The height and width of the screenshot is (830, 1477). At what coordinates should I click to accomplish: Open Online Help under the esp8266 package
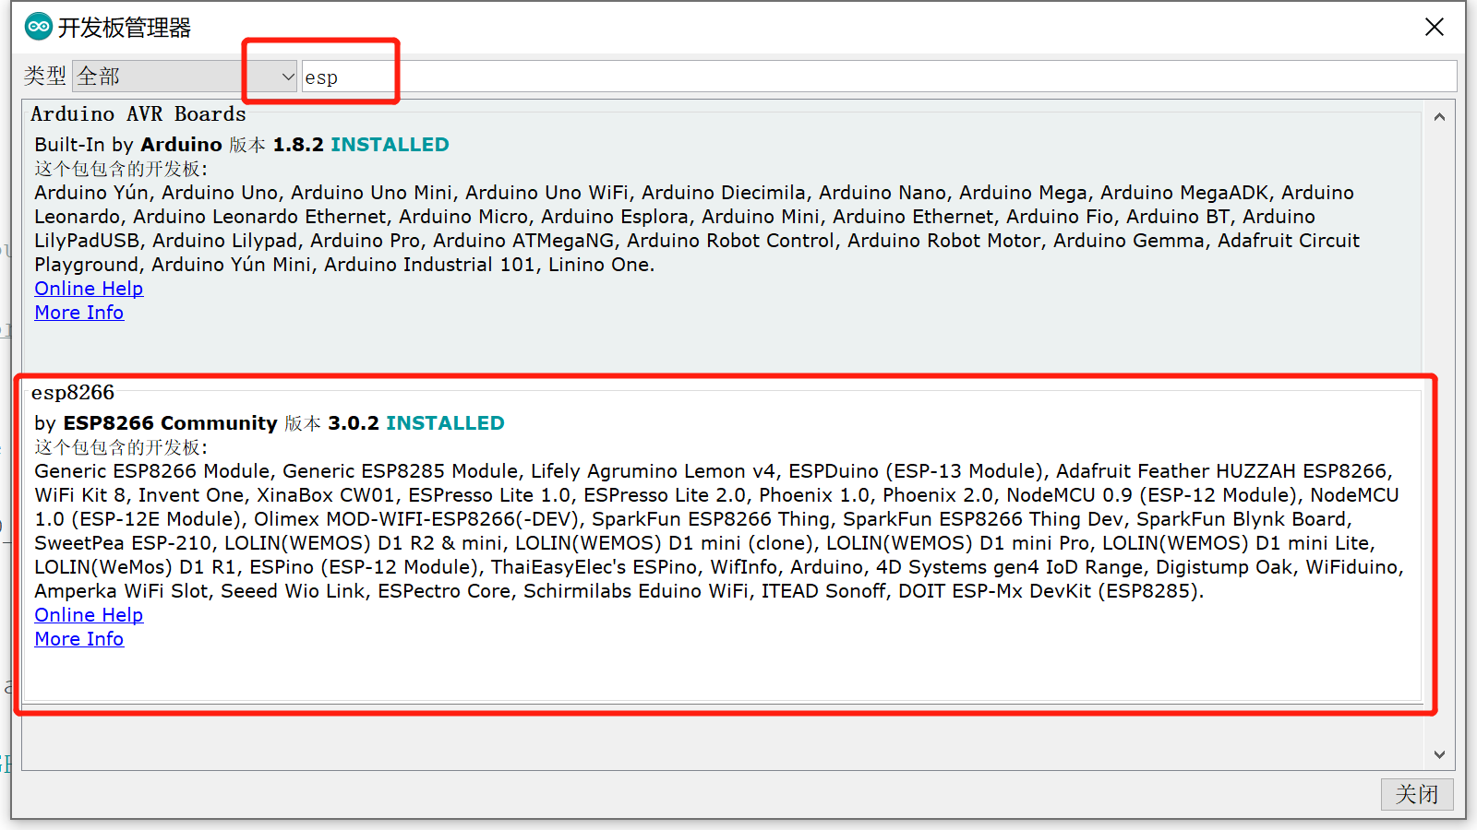click(89, 615)
